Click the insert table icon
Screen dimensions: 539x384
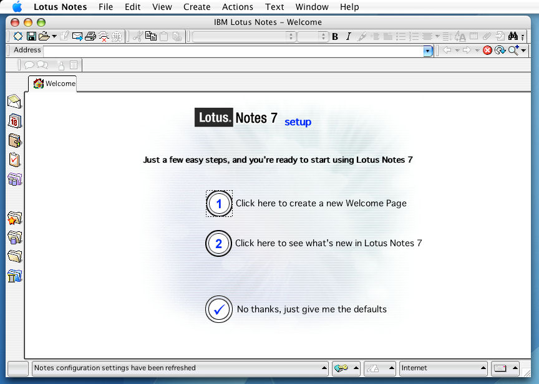(x=473, y=36)
